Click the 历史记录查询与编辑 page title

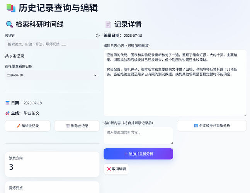[x=58, y=8]
